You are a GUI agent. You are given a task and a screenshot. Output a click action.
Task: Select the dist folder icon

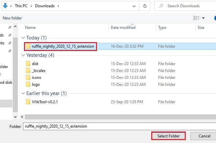click(28, 63)
